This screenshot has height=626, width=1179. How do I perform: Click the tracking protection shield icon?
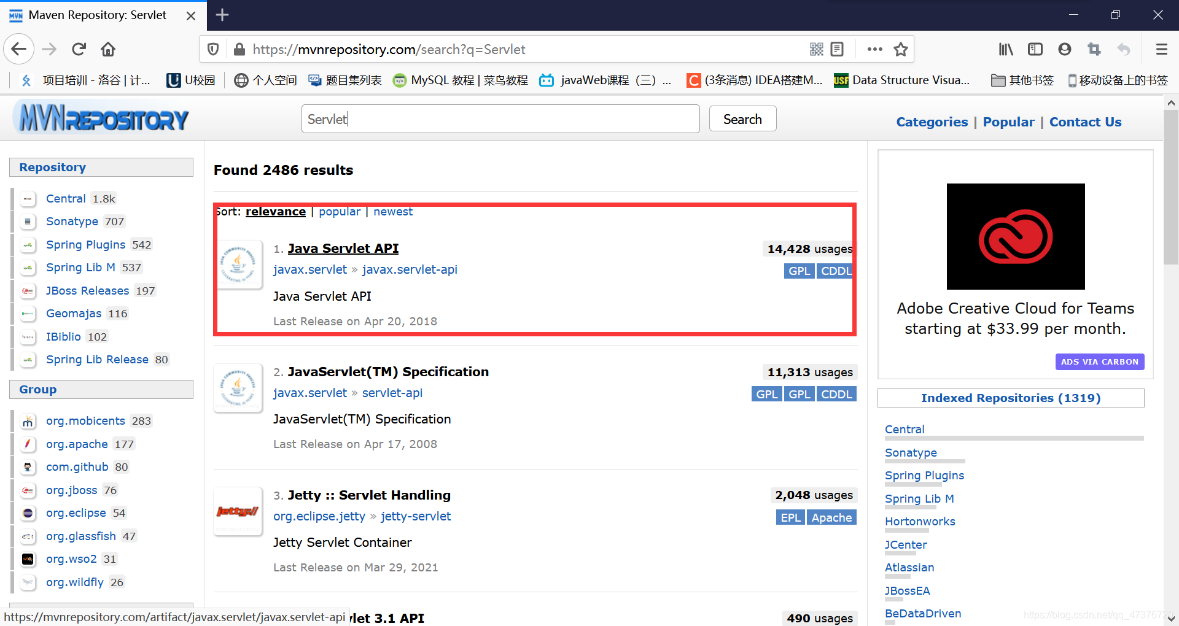click(x=213, y=49)
